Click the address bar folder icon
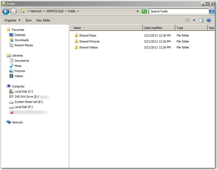Viewport: 217px width, 170px height. click(24, 11)
